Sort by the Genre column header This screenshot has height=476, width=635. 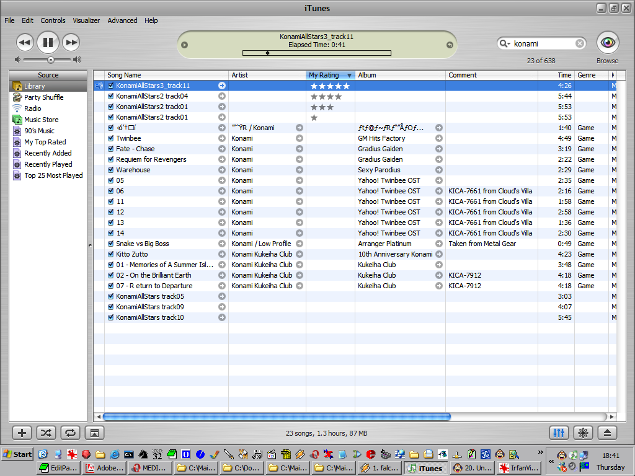[591, 75]
